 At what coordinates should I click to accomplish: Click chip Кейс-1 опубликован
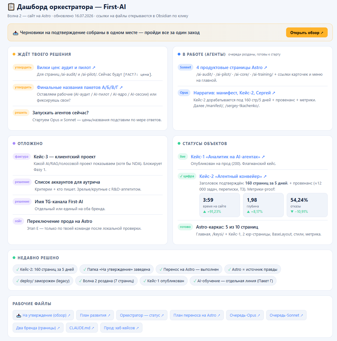coord(164,281)
